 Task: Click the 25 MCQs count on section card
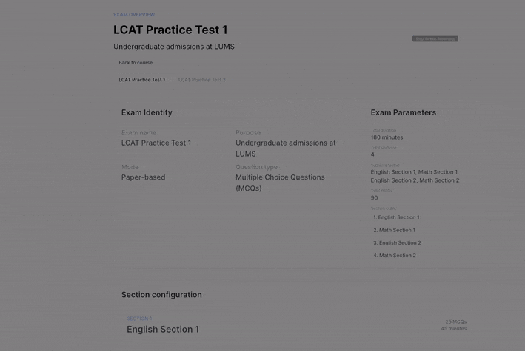pos(455,322)
